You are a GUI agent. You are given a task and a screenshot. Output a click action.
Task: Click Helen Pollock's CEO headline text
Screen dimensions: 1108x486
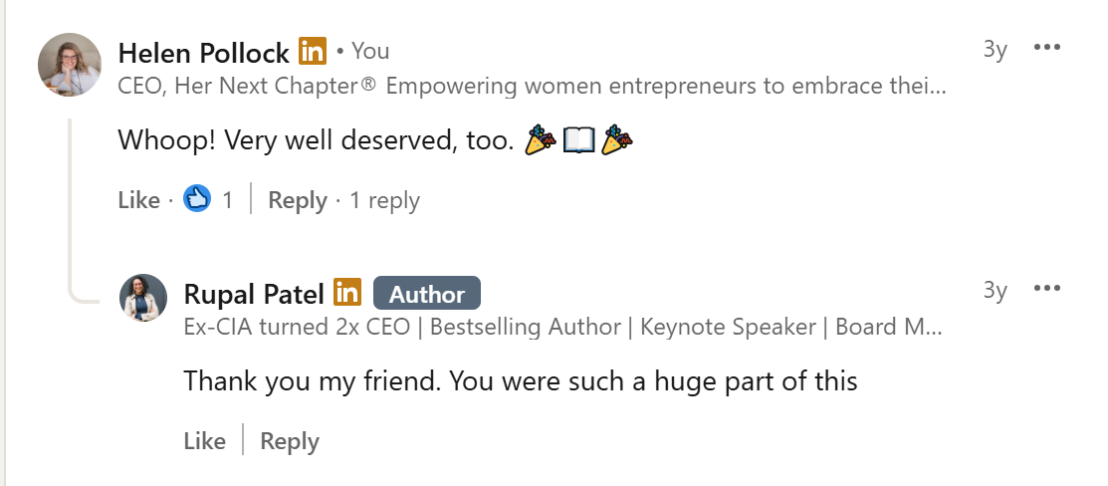tap(532, 86)
